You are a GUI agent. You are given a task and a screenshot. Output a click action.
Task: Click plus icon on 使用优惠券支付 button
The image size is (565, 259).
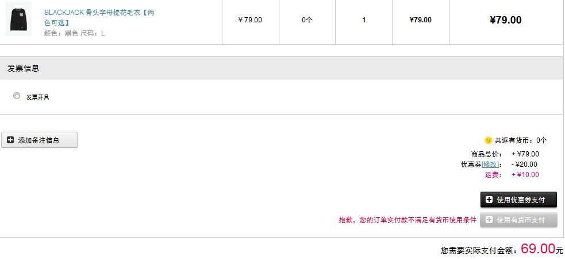tap(489, 200)
